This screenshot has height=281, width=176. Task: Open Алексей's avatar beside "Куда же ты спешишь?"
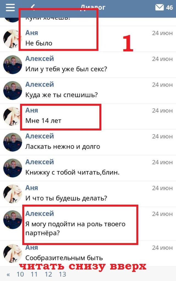[13, 90]
